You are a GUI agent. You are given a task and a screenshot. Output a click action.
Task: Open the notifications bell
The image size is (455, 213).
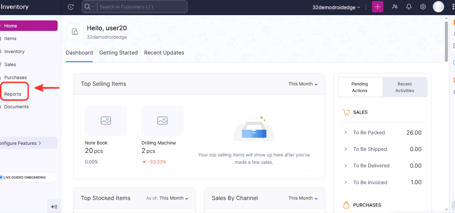click(409, 7)
